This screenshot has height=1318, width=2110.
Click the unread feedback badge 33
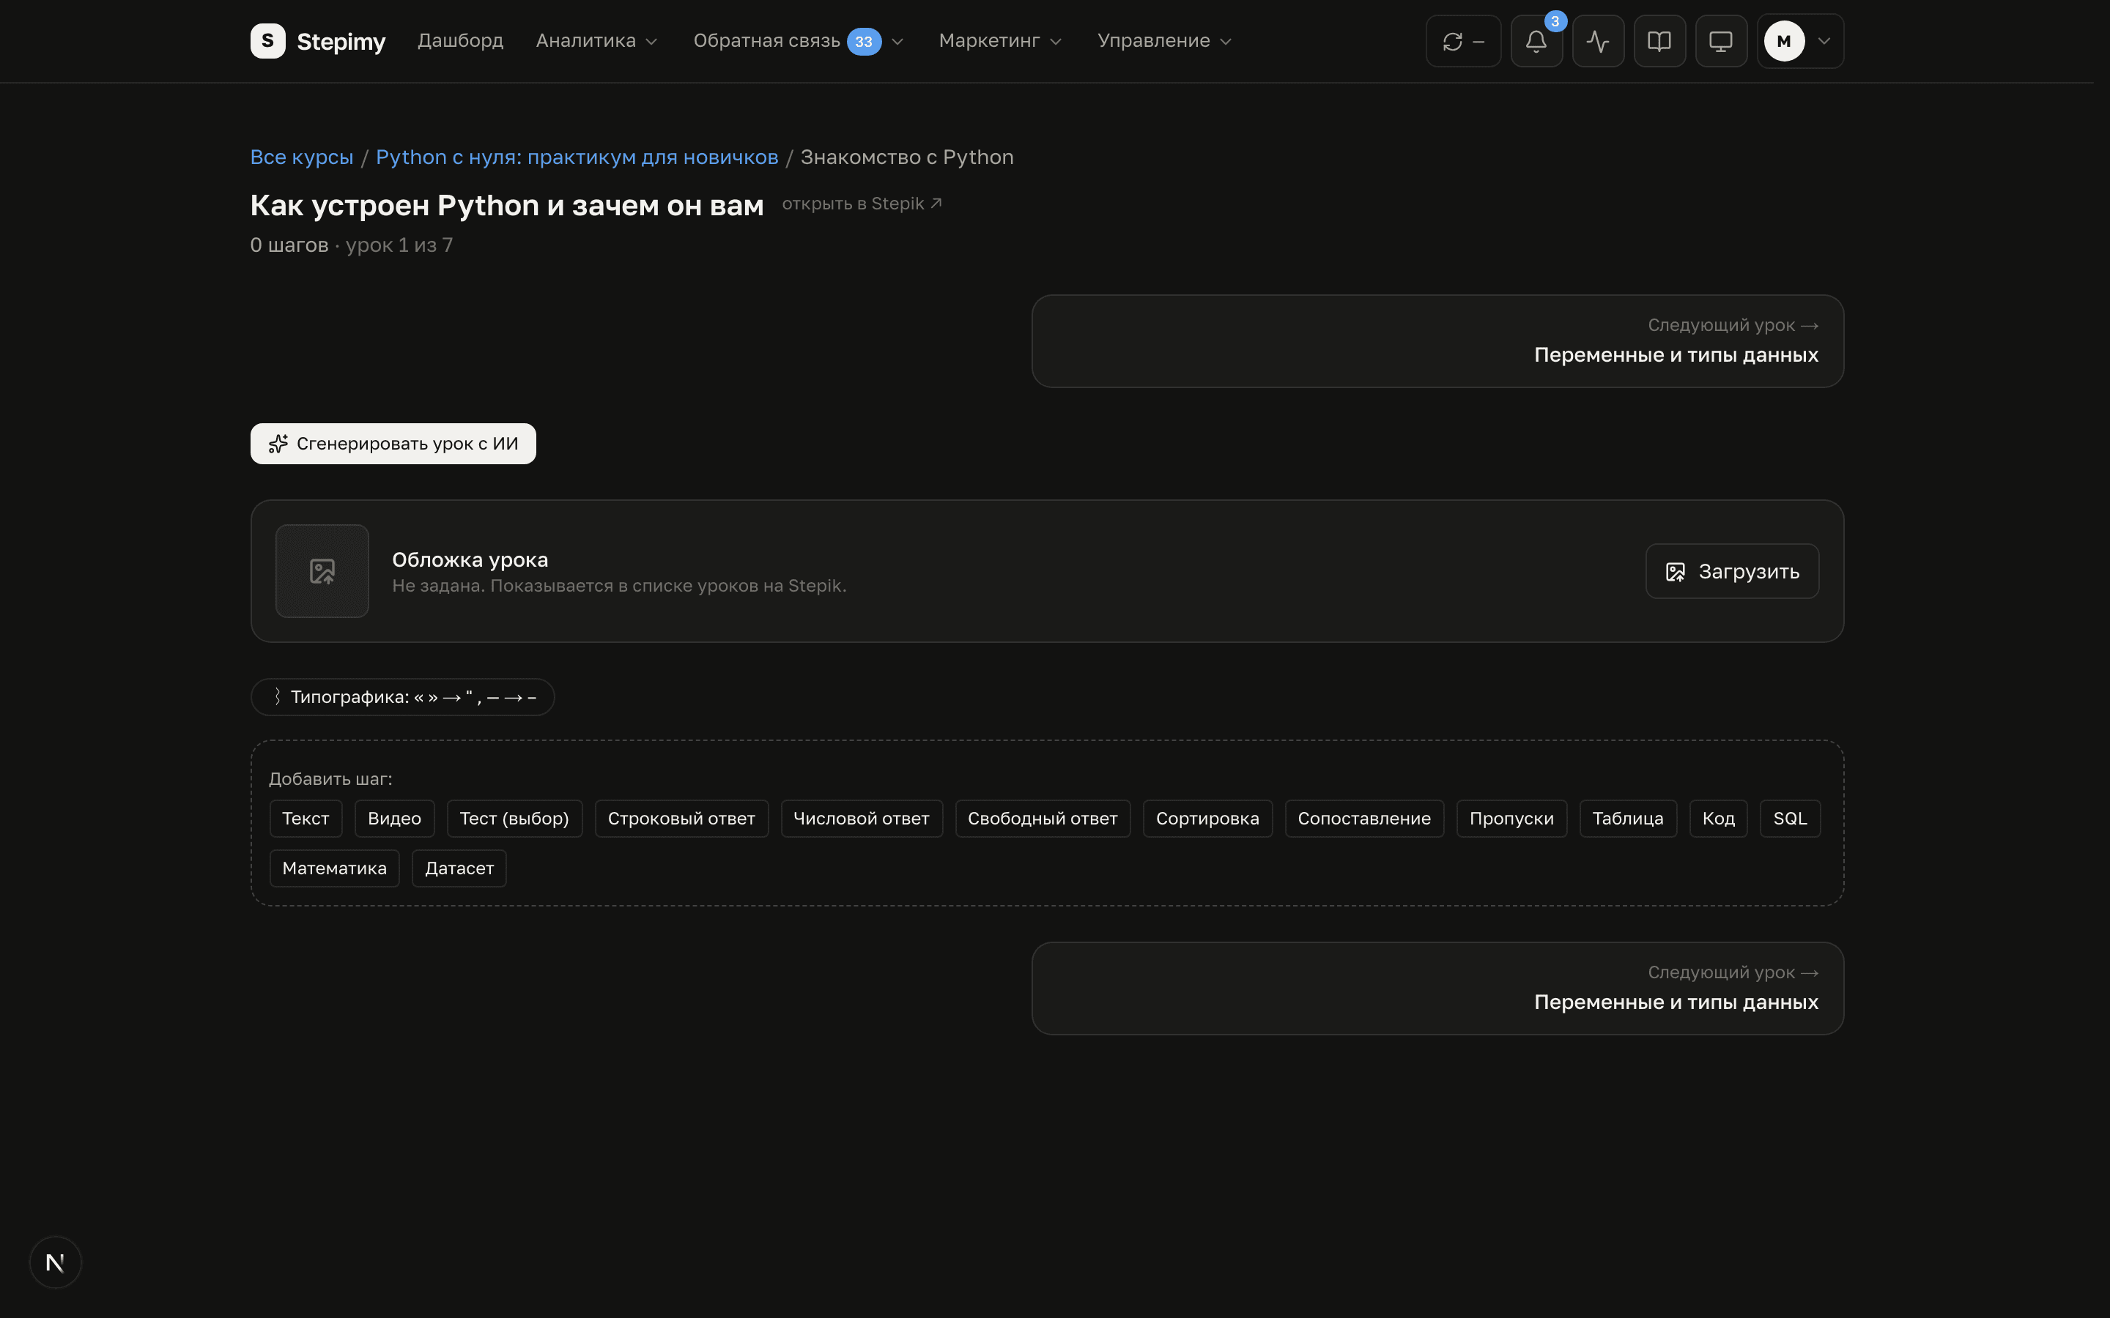click(x=864, y=41)
